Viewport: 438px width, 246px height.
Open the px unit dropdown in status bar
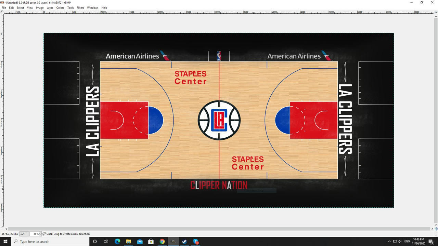click(23, 234)
